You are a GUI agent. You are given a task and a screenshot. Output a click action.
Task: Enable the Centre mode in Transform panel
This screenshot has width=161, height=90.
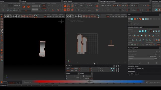point(72,68)
